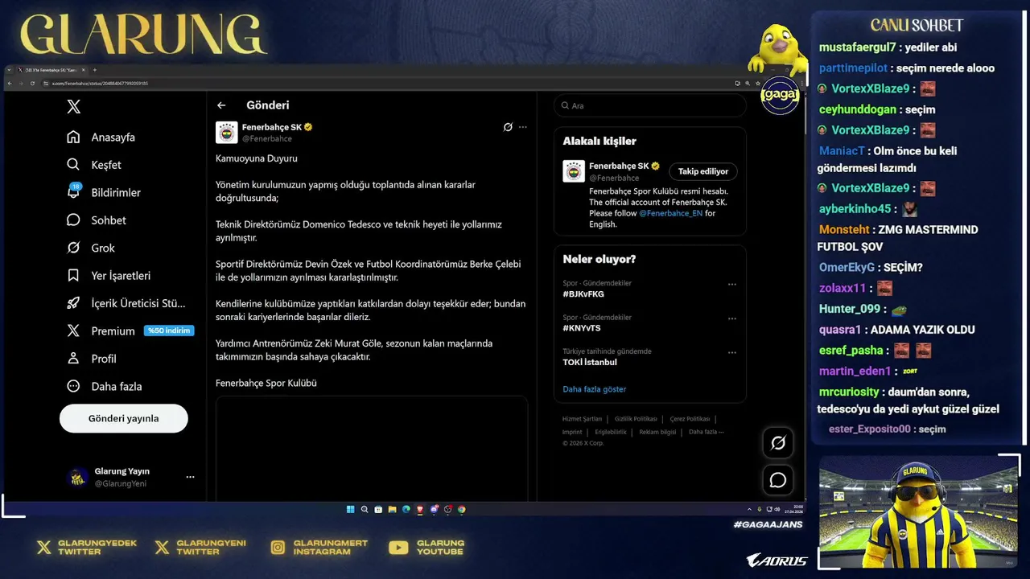The width and height of the screenshot is (1030, 579).
Task: Show hidden system tray icons
Action: coord(749,509)
